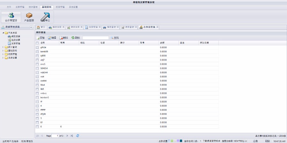287x143 pixels.
Task: Sort by the 添加日期 column header
Action: point(209,43)
